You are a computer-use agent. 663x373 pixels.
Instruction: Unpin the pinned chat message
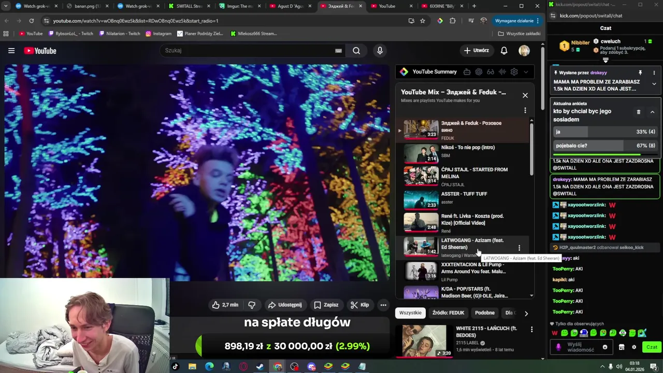(x=640, y=73)
